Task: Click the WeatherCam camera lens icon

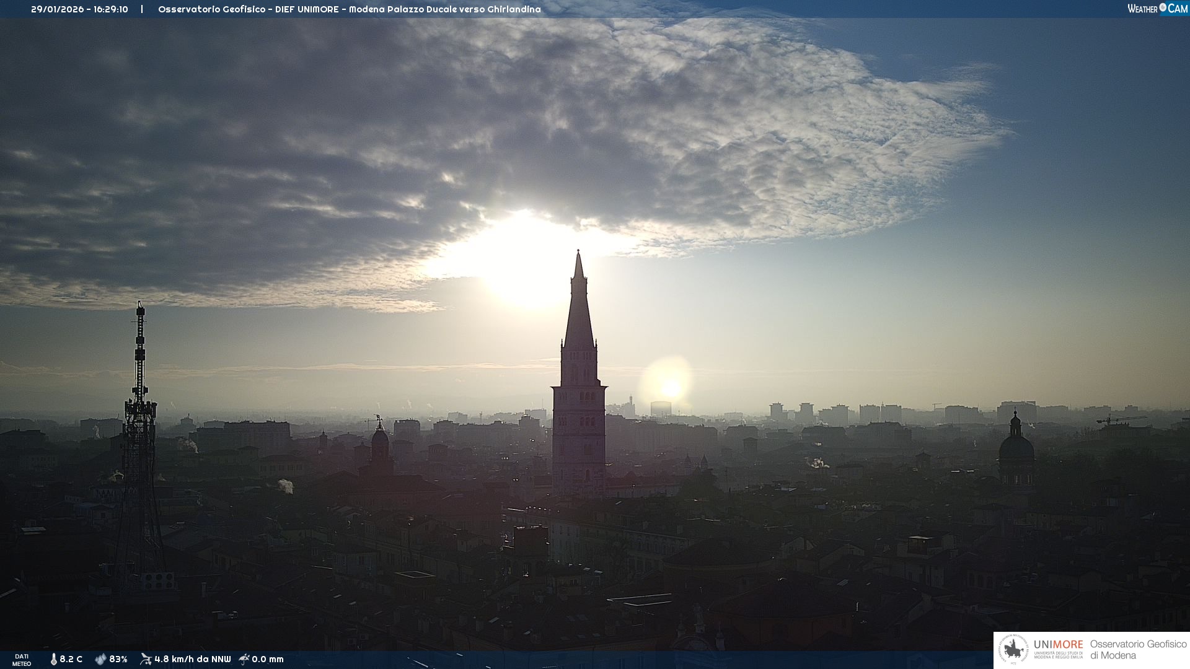Action: tap(1163, 7)
